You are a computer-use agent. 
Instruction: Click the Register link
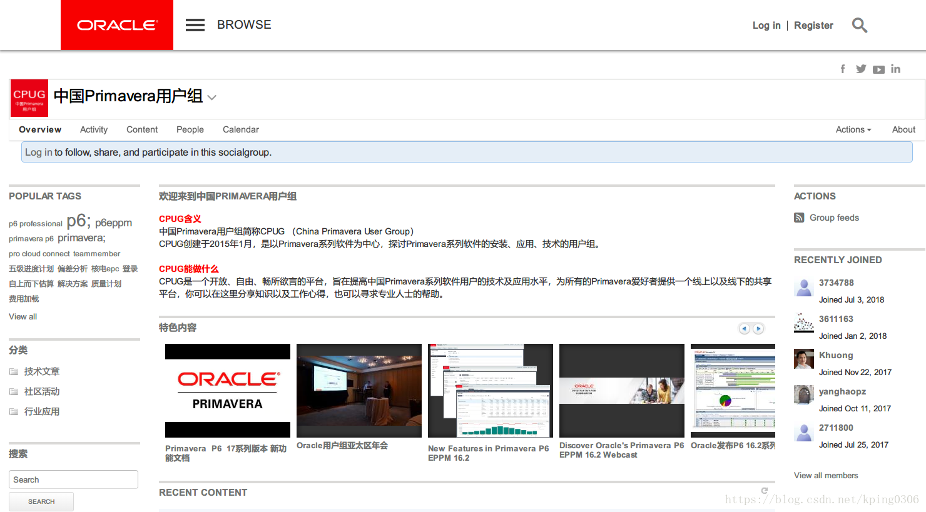(813, 26)
